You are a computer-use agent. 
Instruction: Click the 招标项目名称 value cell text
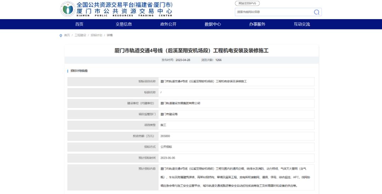click(x=203, y=81)
